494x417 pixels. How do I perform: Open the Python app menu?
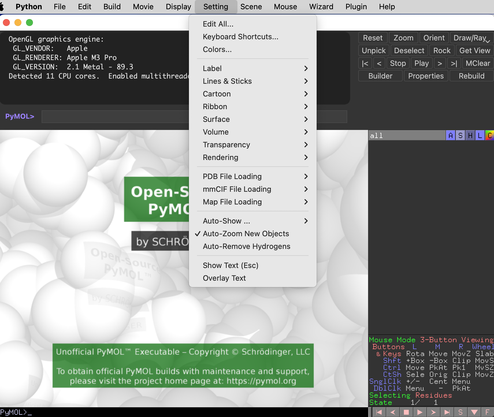click(29, 7)
